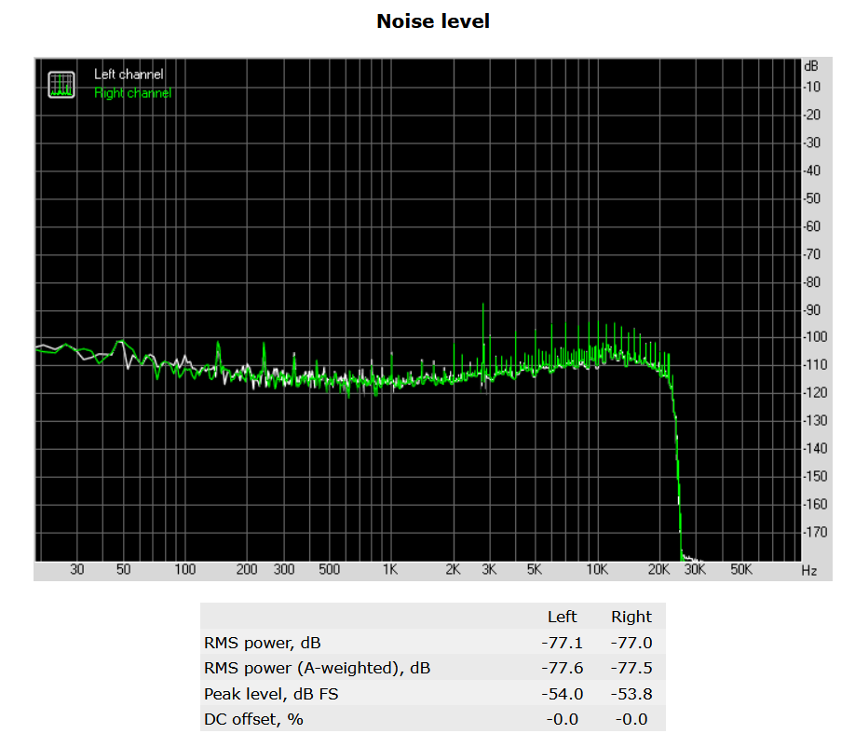Select the -77.1 left RMS value
This screenshot has height=747, width=855.
(x=563, y=643)
